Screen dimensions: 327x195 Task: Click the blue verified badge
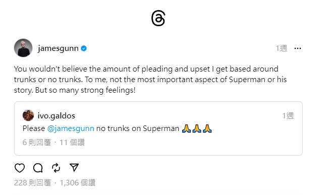point(84,48)
